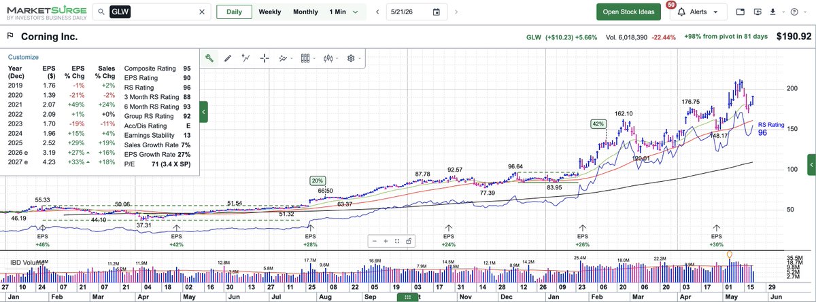The width and height of the screenshot is (816, 302).
Task: Click the pop-out window icon
Action: coord(741,12)
